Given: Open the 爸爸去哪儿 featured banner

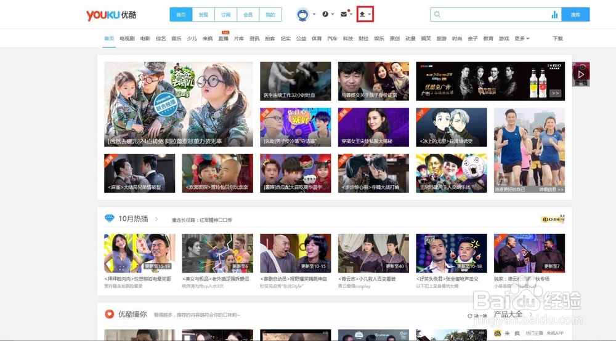Looking at the screenshot, I should [179, 104].
